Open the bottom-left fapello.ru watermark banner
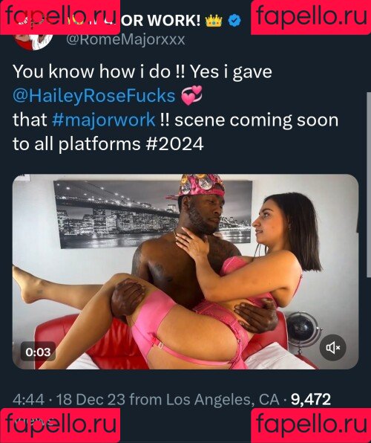 click(x=60, y=425)
